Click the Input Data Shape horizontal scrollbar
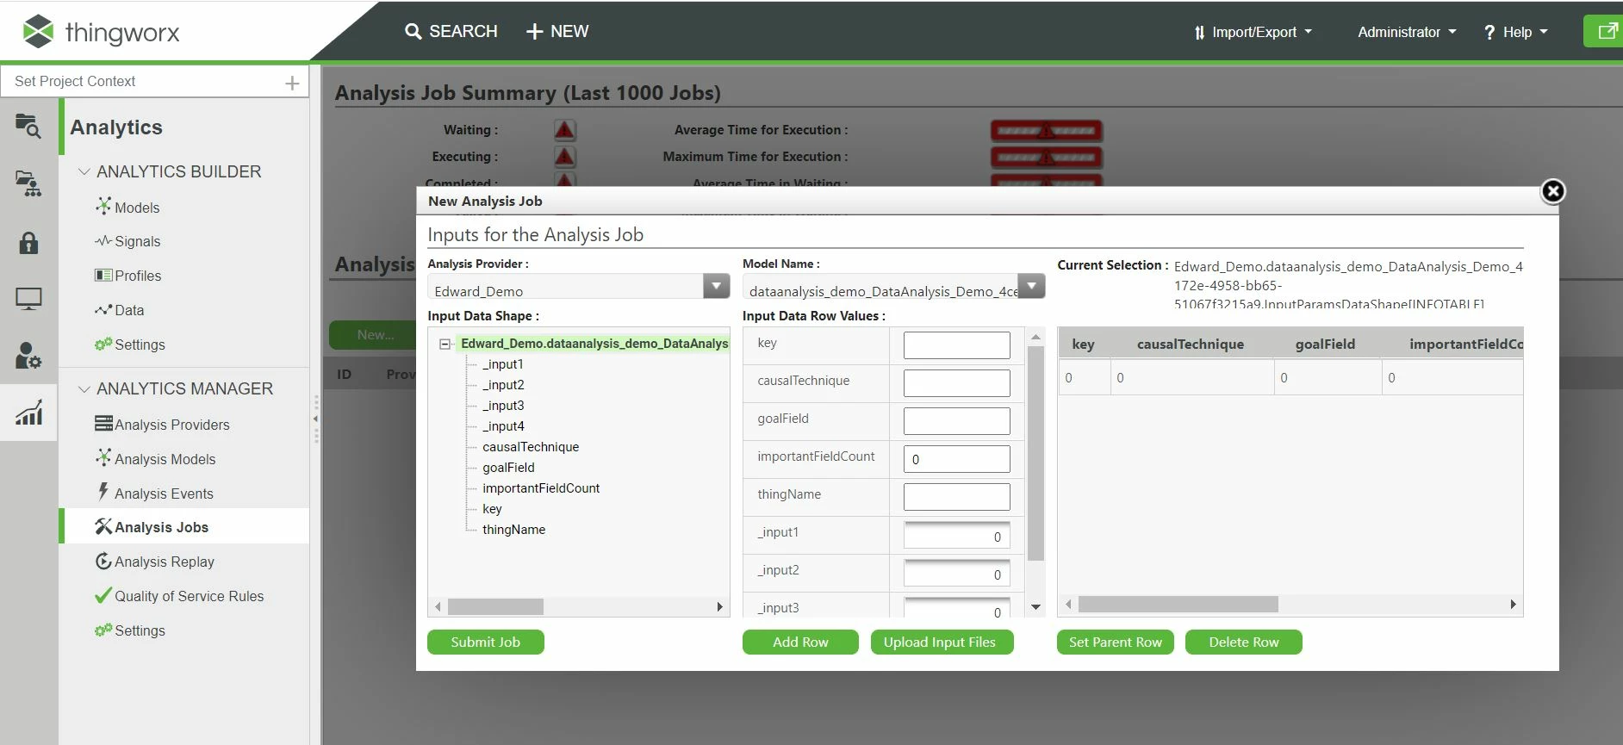1623x745 pixels. click(495, 606)
